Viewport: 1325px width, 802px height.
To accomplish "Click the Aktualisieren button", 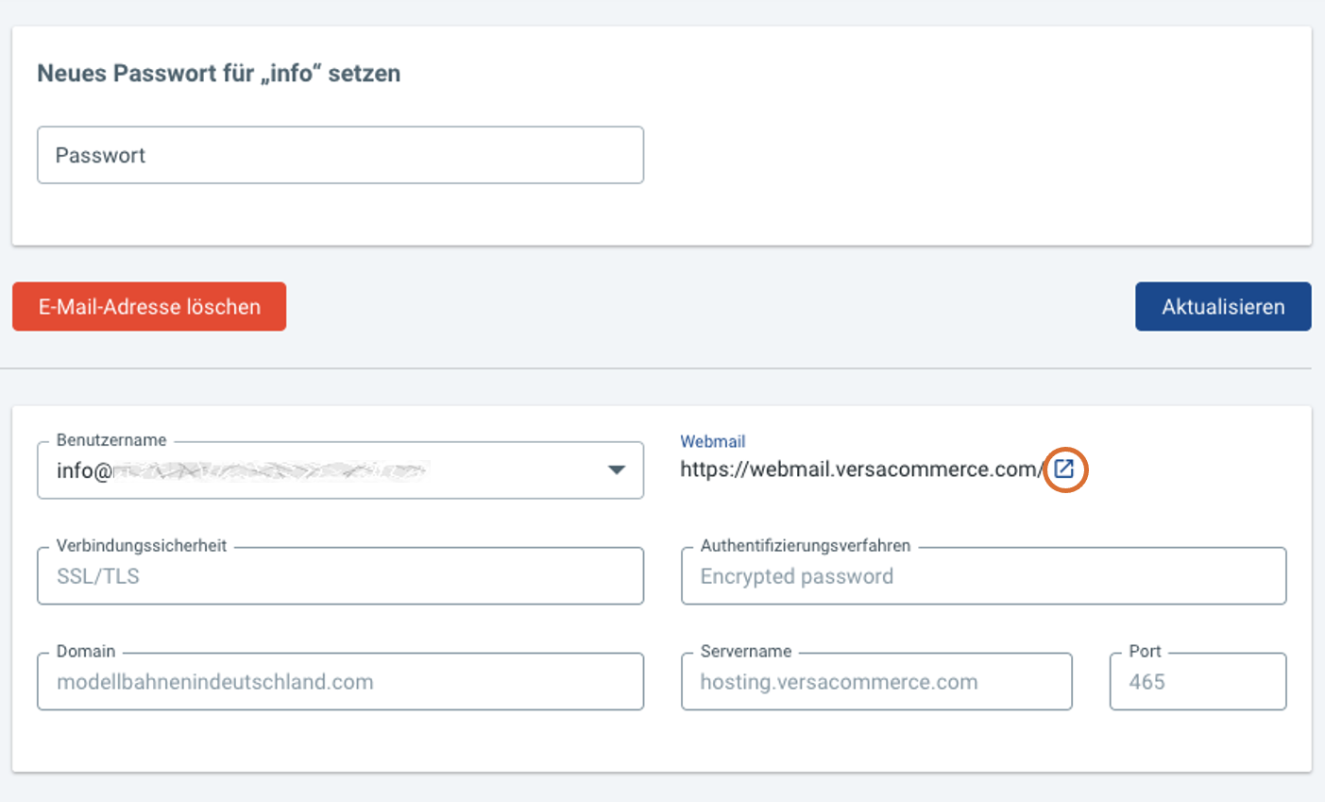I will (x=1223, y=306).
